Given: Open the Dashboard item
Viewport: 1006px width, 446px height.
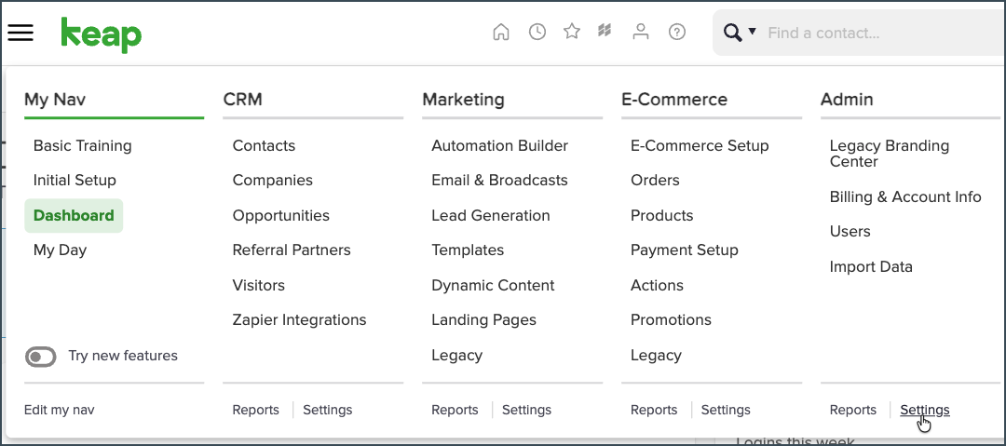Looking at the screenshot, I should 74,216.
